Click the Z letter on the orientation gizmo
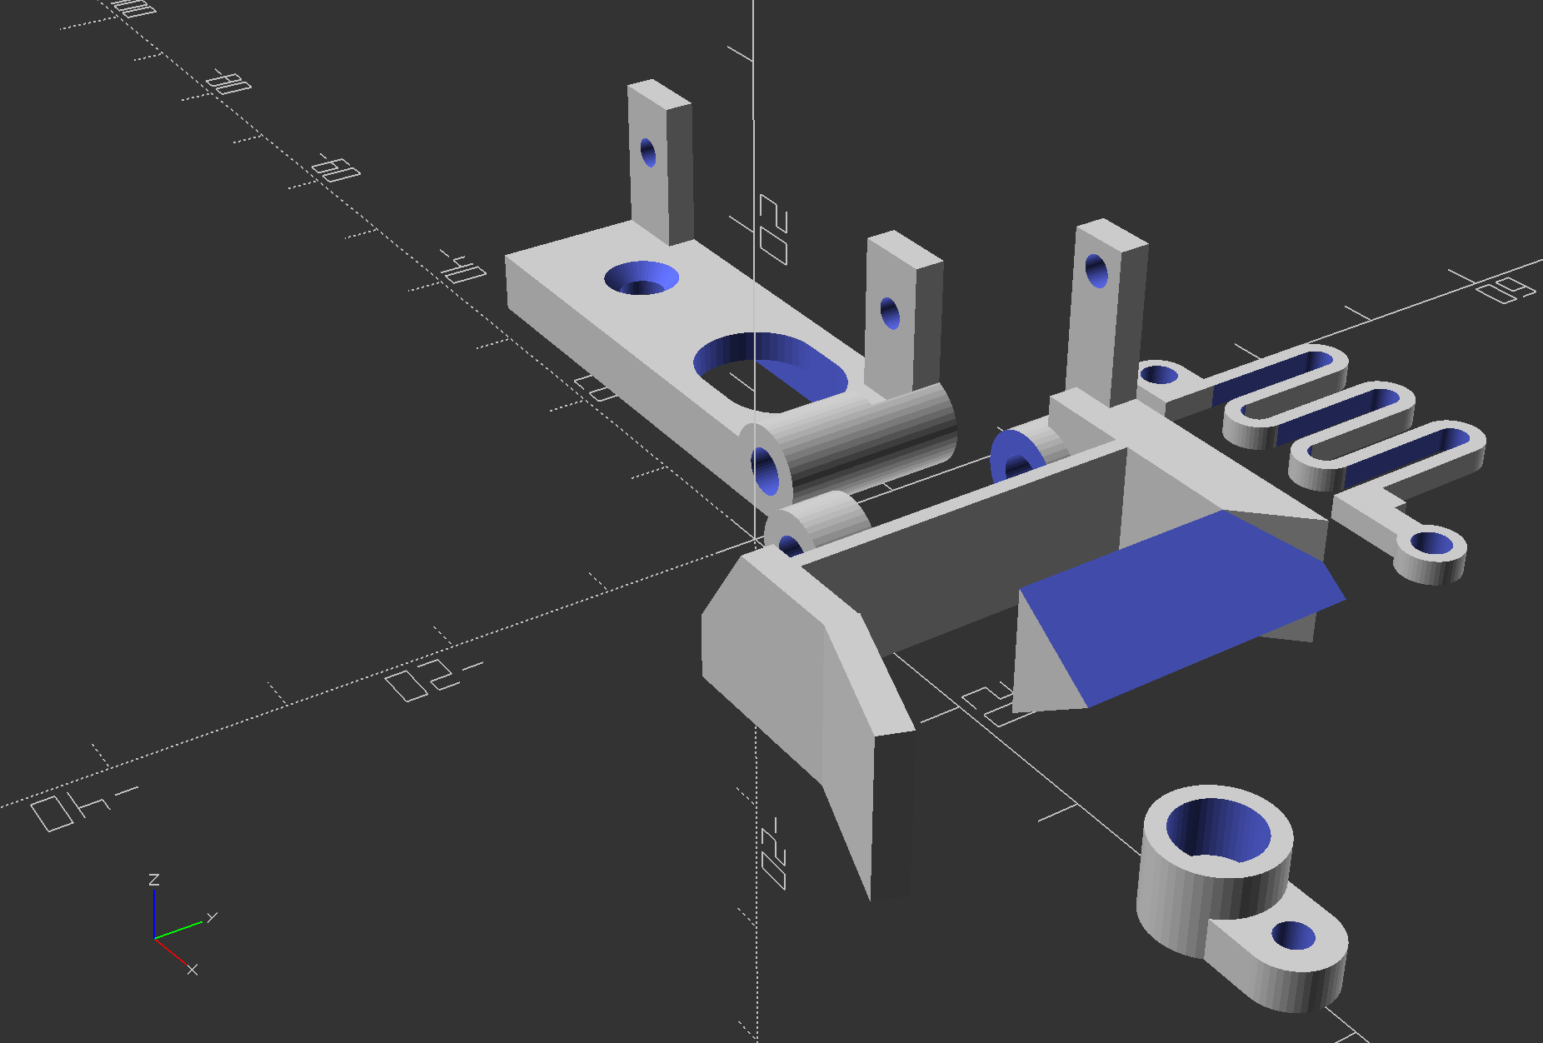This screenshot has width=1543, height=1043. click(153, 880)
